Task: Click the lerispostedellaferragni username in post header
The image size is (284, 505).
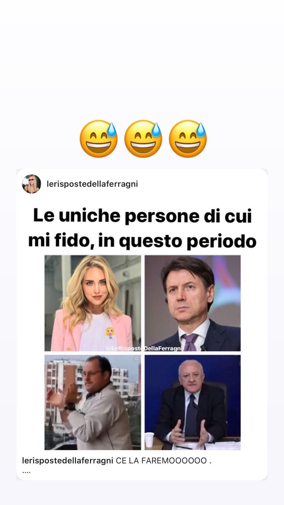Action: coord(92,184)
